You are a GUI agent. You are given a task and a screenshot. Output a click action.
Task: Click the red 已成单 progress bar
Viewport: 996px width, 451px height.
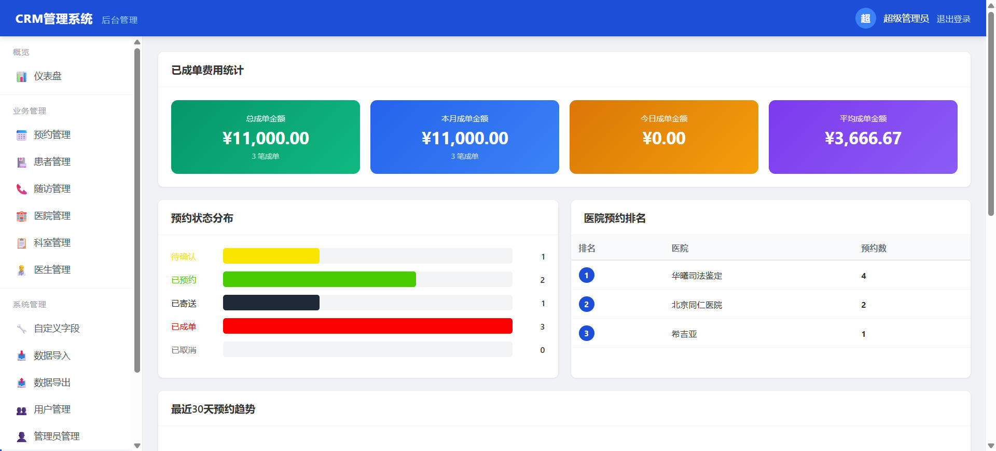[367, 326]
